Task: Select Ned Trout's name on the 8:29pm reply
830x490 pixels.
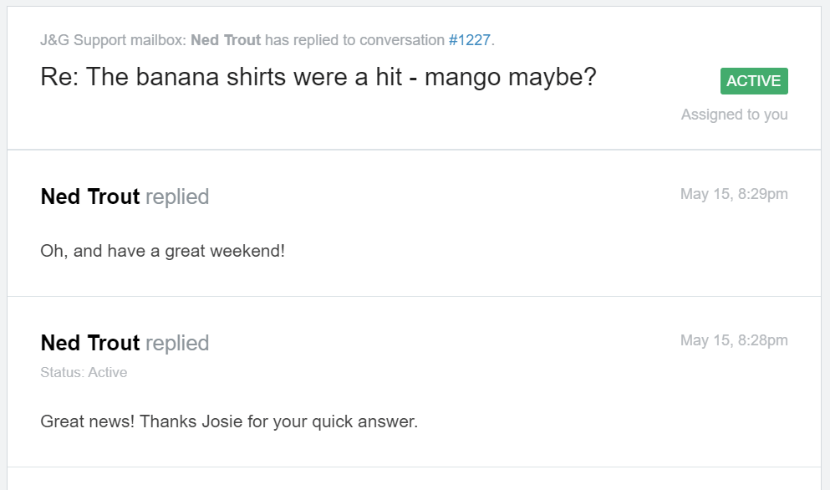Action: 90,197
